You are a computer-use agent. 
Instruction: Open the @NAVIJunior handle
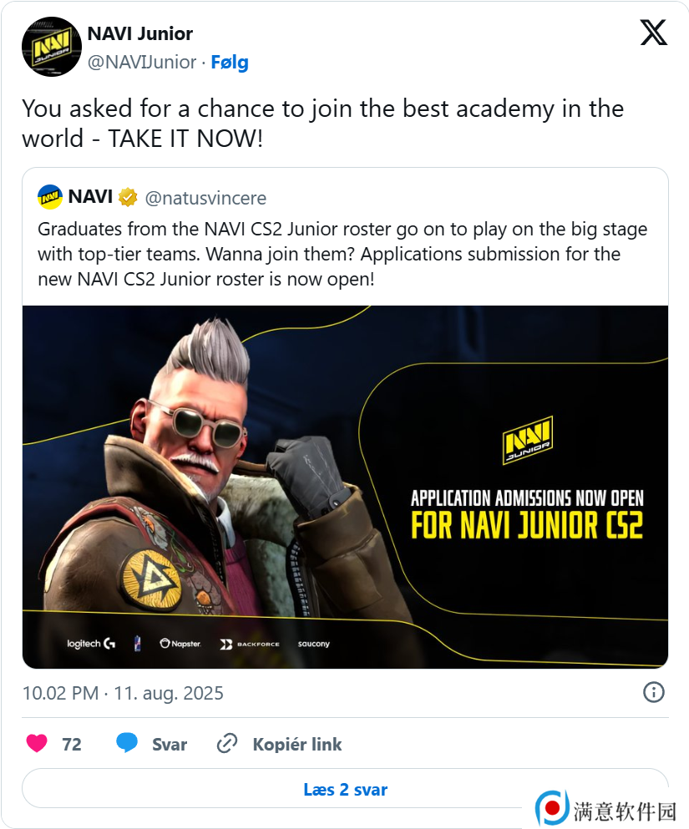(142, 63)
